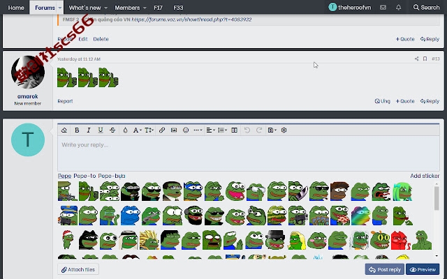Toggle BB code mode gear icon

tap(284, 130)
